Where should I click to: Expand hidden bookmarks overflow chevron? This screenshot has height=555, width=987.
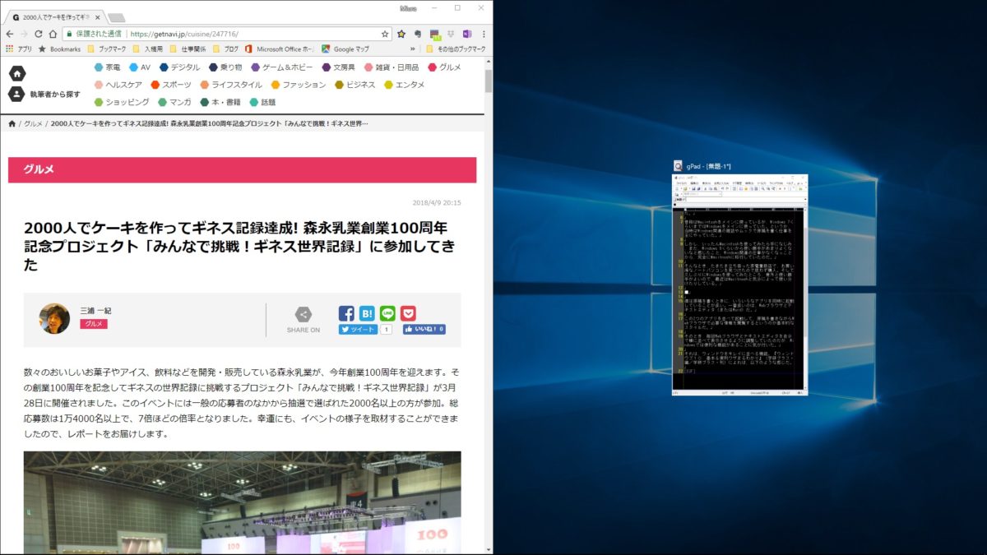(413, 49)
